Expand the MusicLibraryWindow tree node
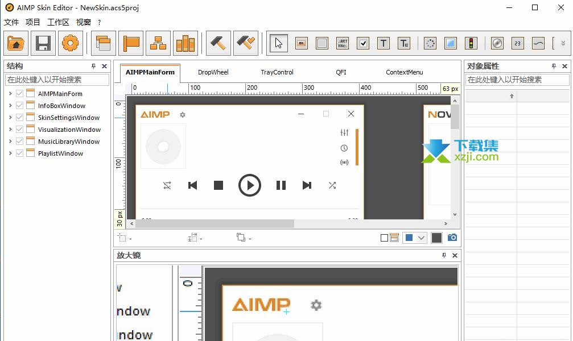 coord(10,142)
